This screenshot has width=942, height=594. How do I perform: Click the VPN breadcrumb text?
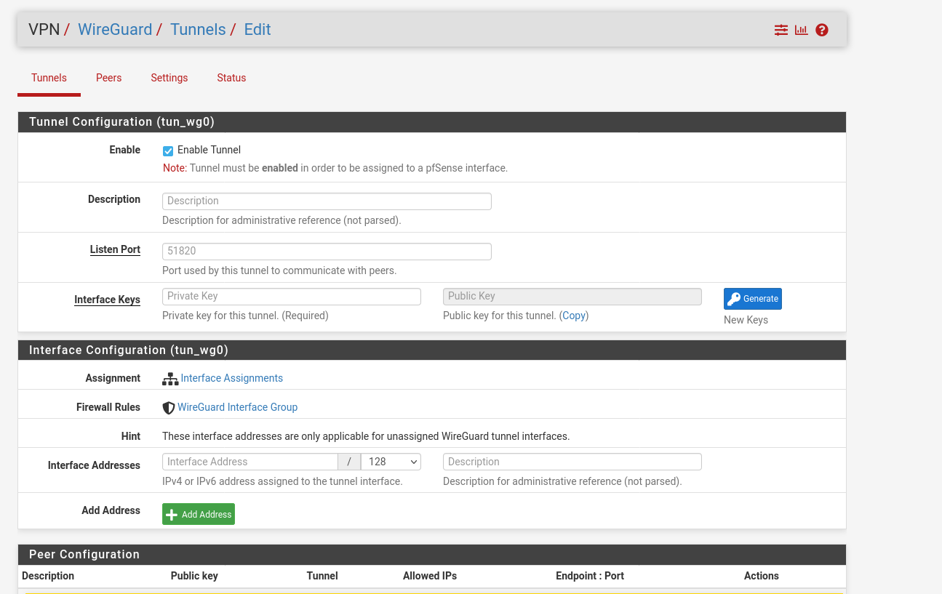(44, 30)
